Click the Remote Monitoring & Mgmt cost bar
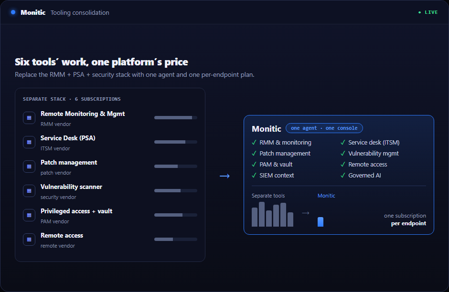Screen dimensions: 449x292 (x=175, y=117)
